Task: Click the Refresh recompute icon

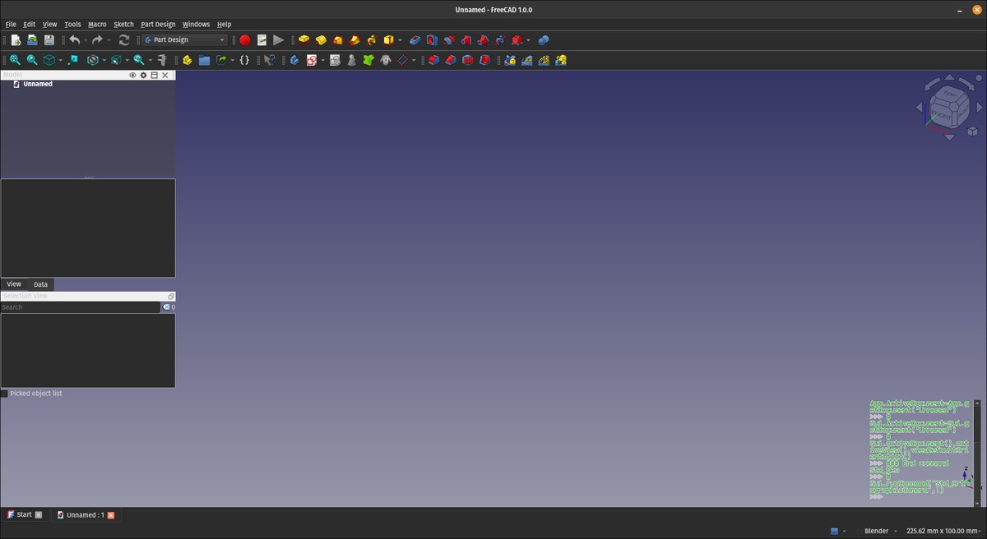Action: [x=124, y=39]
